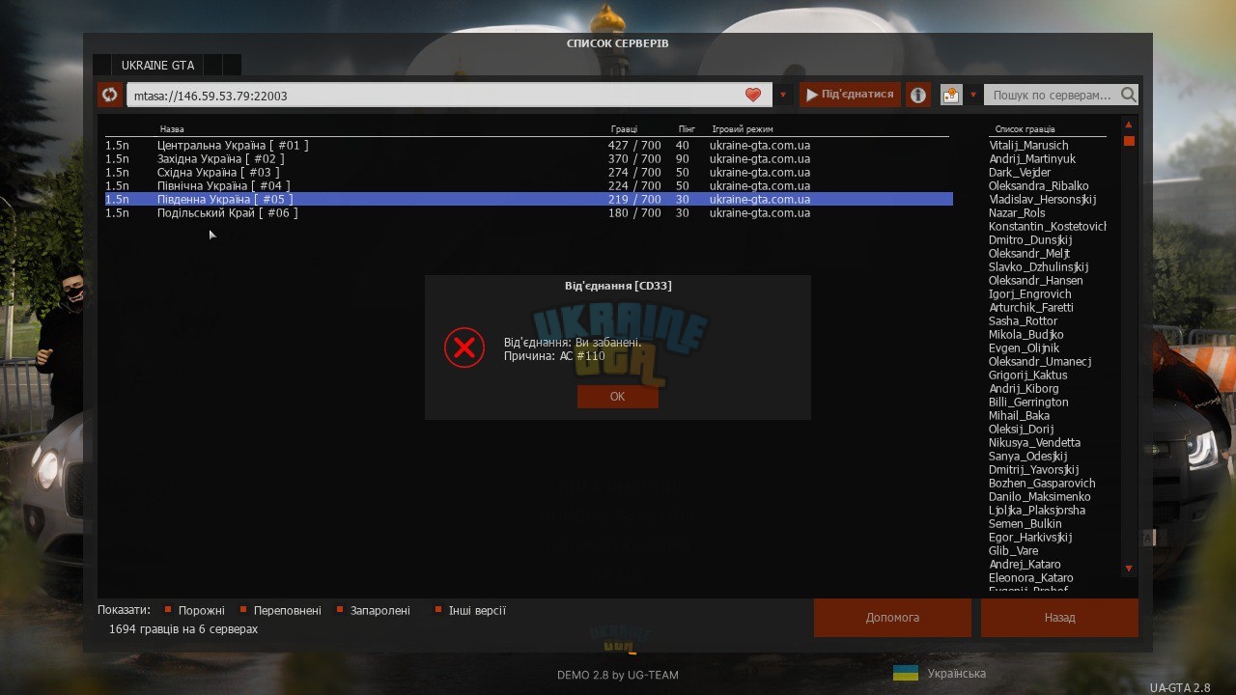Open server info icon
Image resolution: width=1236 pixels, height=695 pixels.
pyautogui.click(x=917, y=95)
